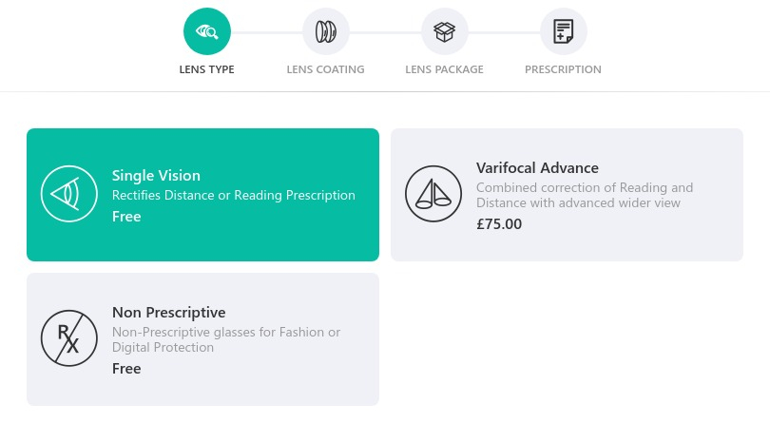Click the Lens Coating step icon

(x=325, y=31)
